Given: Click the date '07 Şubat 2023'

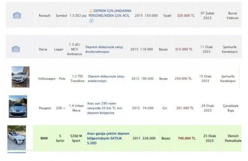Looking at the screenshot, I should point(207,15).
